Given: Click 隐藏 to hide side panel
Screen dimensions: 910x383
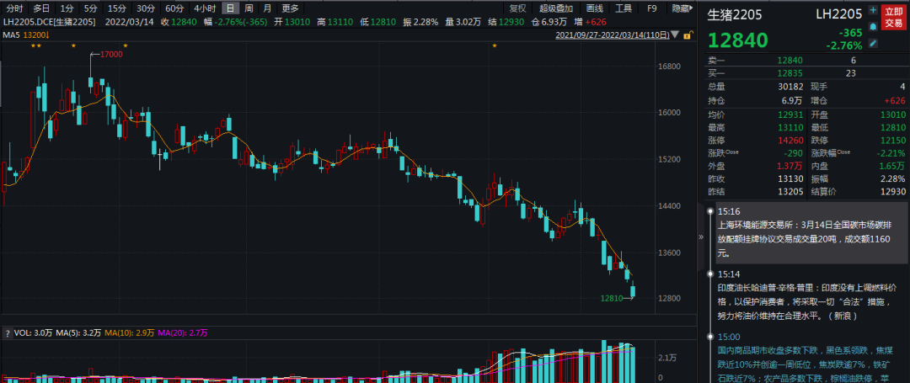Looking at the screenshot, I should [x=682, y=8].
